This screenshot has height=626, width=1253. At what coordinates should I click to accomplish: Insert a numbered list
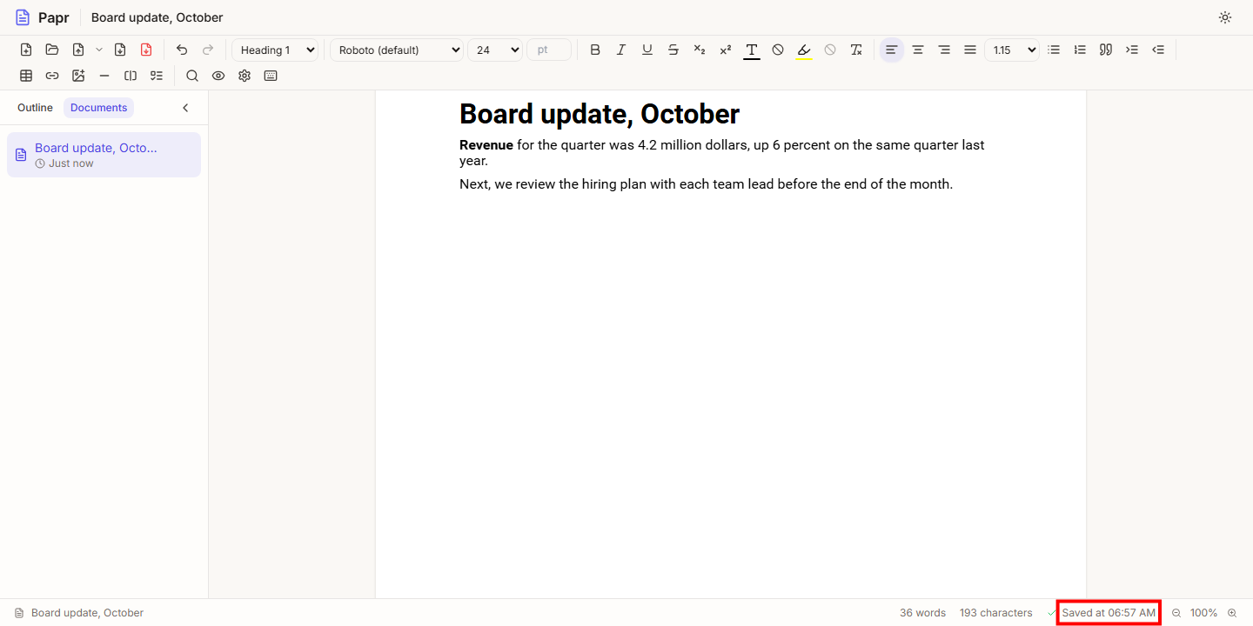[x=1080, y=50]
